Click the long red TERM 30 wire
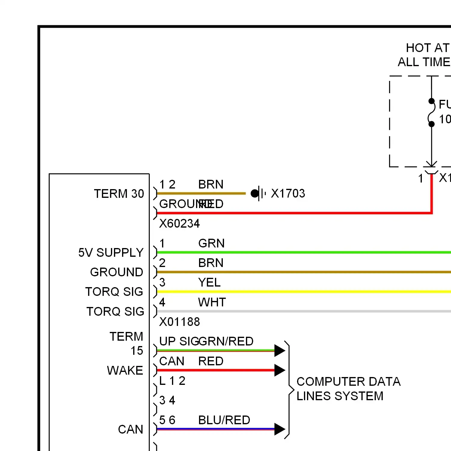 pyautogui.click(x=295, y=213)
